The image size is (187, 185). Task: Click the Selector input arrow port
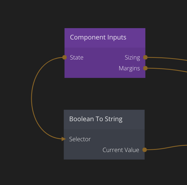point(64,139)
